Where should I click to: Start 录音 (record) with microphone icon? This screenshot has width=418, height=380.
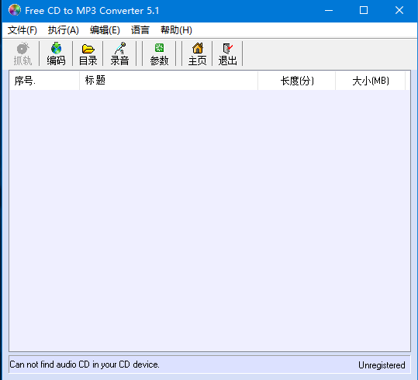coord(119,54)
